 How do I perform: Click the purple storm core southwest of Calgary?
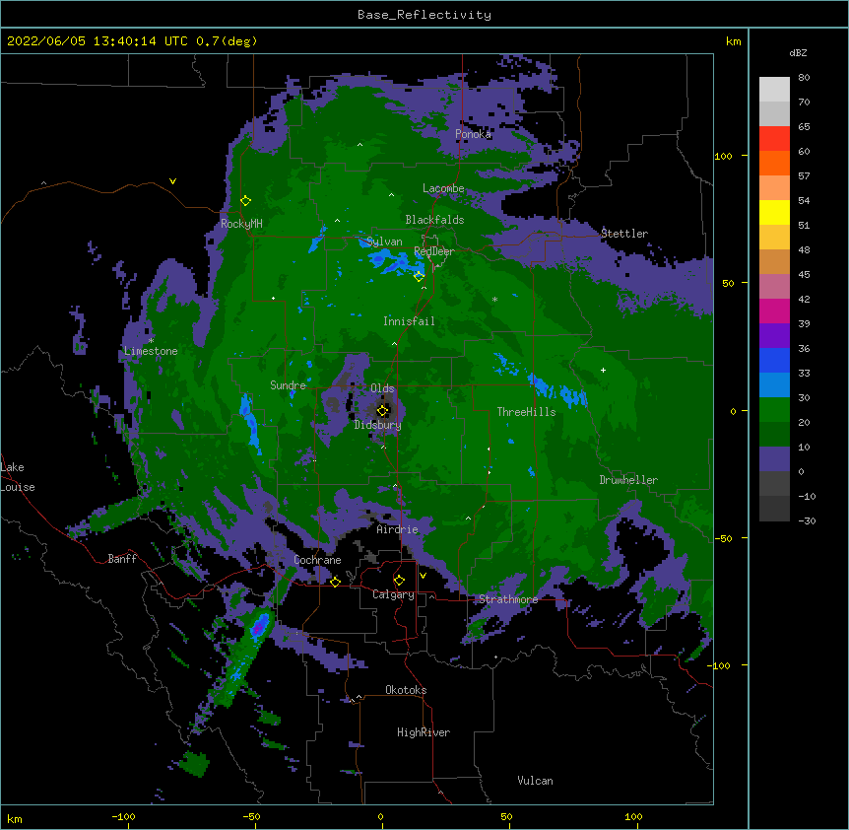click(x=260, y=626)
